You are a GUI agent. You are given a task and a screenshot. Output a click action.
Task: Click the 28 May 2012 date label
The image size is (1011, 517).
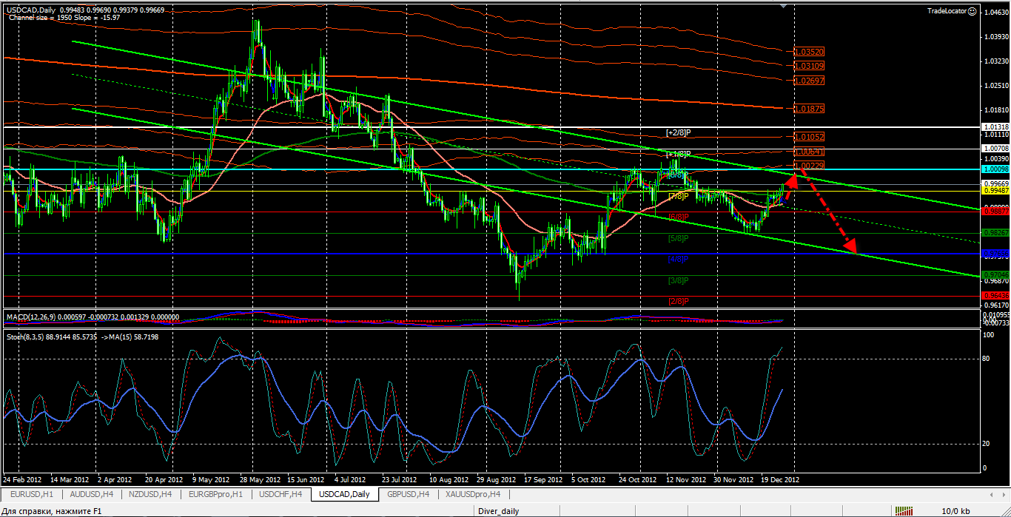262,479
